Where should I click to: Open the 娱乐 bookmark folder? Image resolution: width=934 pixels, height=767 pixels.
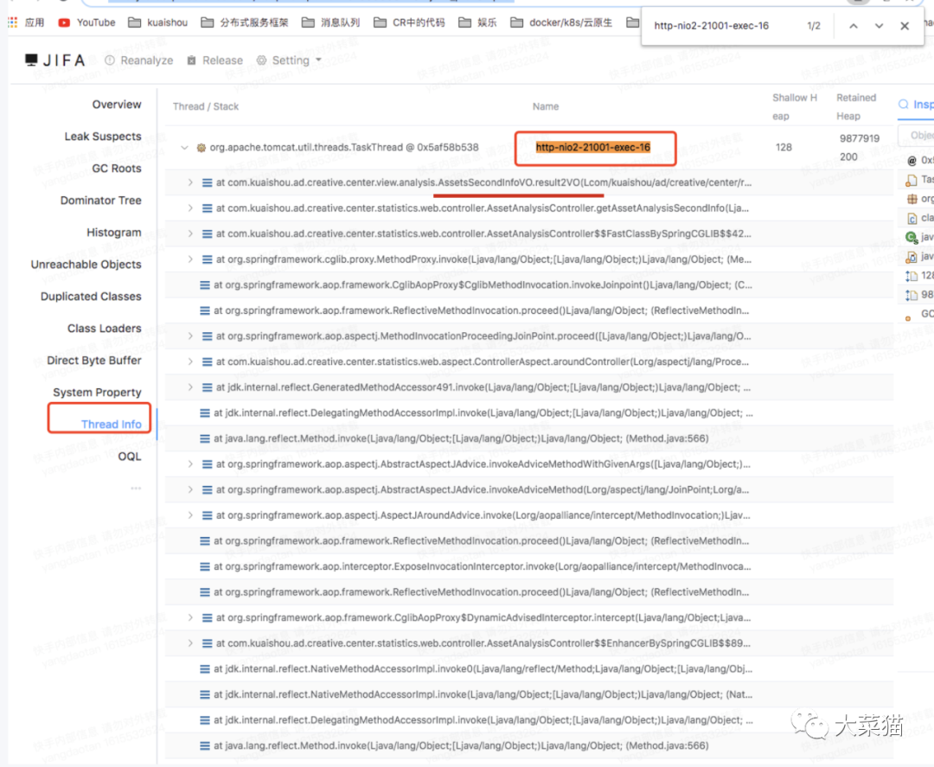pyautogui.click(x=477, y=22)
